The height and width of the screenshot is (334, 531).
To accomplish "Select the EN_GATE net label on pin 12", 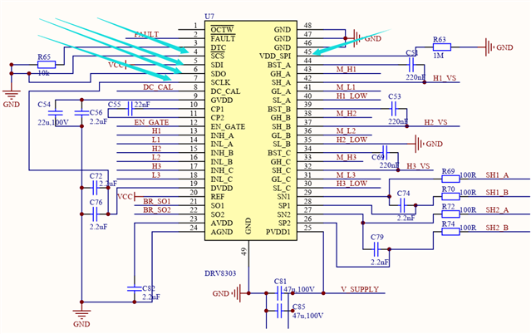I will pos(151,122).
